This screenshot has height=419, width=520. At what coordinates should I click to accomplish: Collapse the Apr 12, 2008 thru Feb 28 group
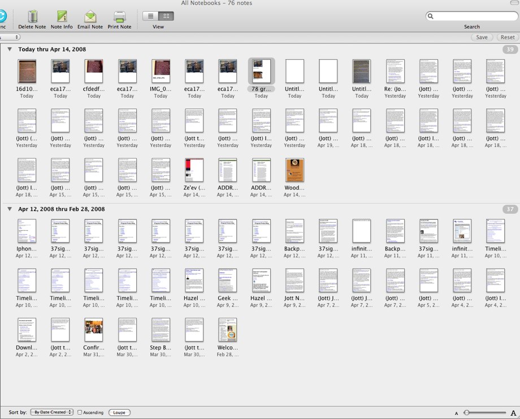[10, 209]
